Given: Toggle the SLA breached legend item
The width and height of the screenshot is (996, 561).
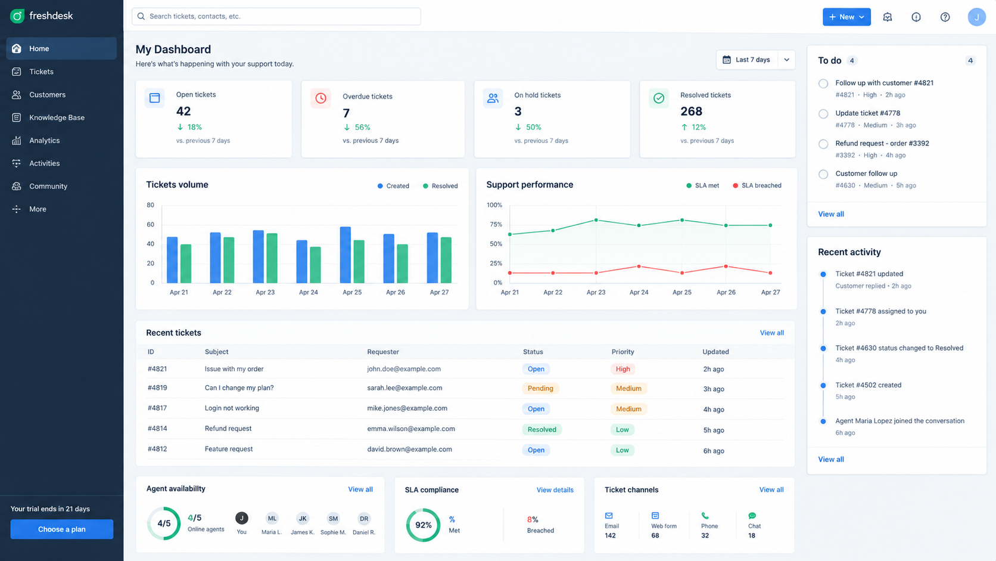Looking at the screenshot, I should (757, 185).
